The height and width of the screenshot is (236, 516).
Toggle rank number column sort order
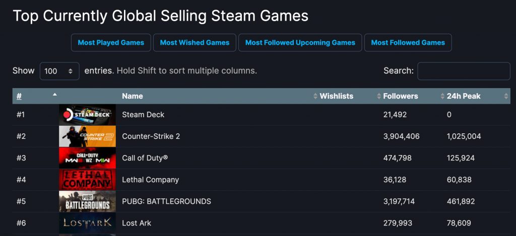click(x=19, y=96)
